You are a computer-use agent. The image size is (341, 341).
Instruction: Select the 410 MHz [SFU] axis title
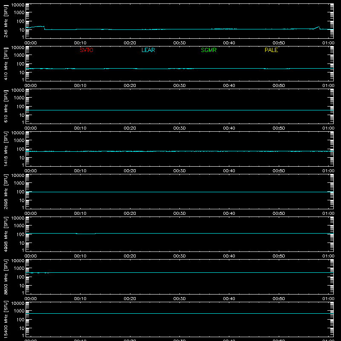click(x=6, y=64)
